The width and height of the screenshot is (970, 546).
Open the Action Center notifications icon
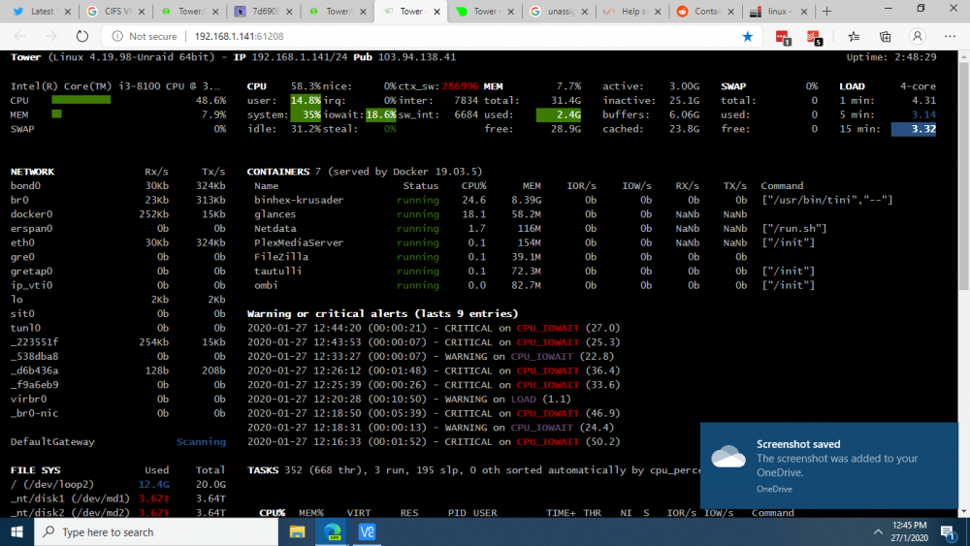pyautogui.click(x=948, y=531)
